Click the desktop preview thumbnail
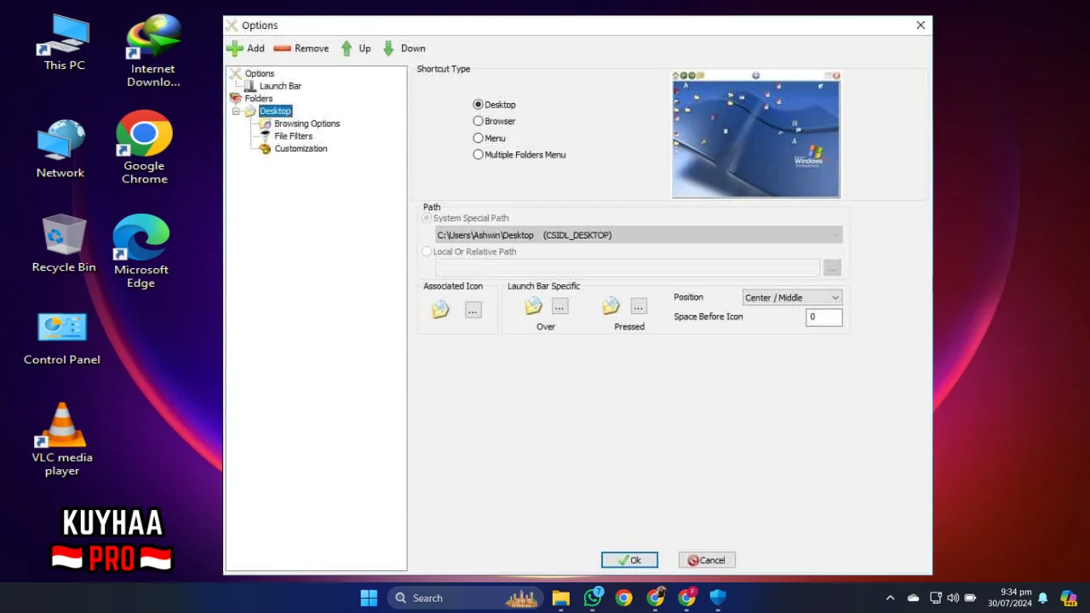 [755, 135]
